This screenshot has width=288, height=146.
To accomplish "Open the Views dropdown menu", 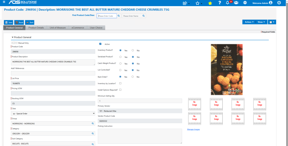I will [261, 22].
